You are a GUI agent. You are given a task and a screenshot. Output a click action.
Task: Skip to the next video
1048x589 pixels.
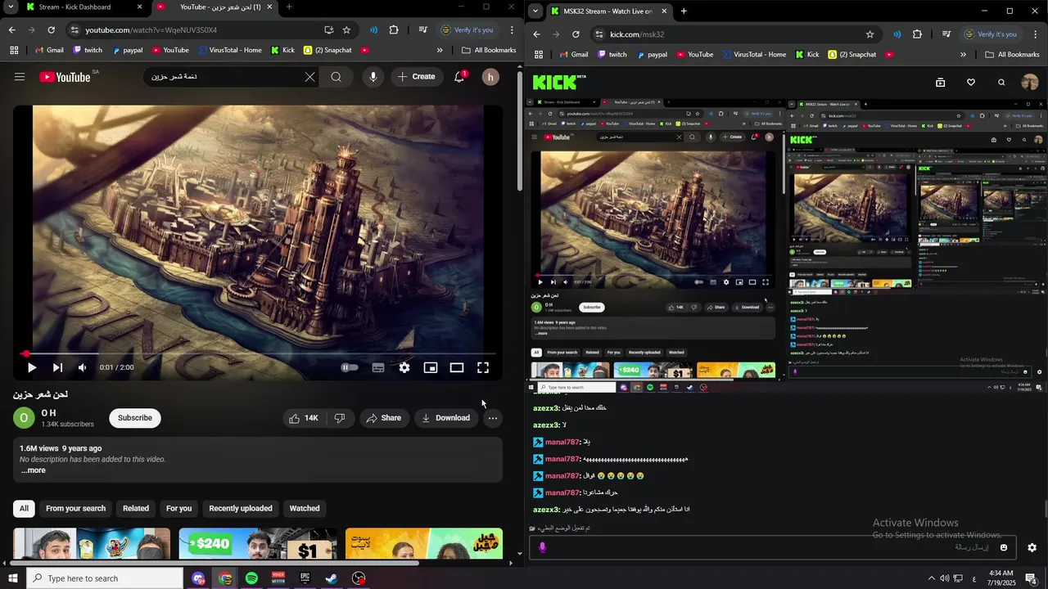57,368
